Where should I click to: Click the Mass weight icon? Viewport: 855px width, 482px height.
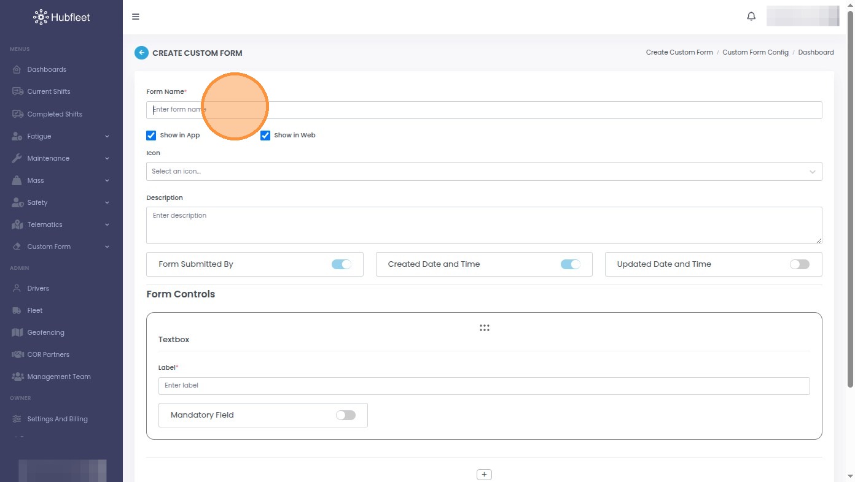(x=17, y=180)
